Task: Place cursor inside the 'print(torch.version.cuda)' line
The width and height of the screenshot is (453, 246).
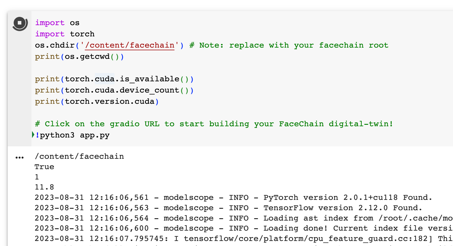Action: tap(96, 101)
